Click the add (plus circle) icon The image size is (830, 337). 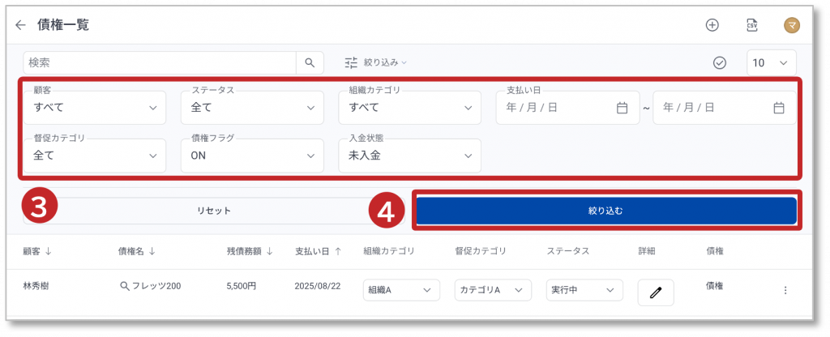click(x=712, y=25)
